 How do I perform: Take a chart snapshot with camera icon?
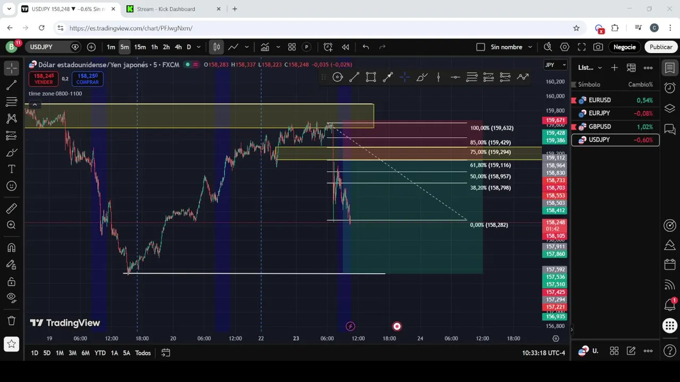coord(598,47)
